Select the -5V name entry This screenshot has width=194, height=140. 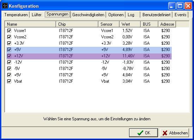pos(17,69)
